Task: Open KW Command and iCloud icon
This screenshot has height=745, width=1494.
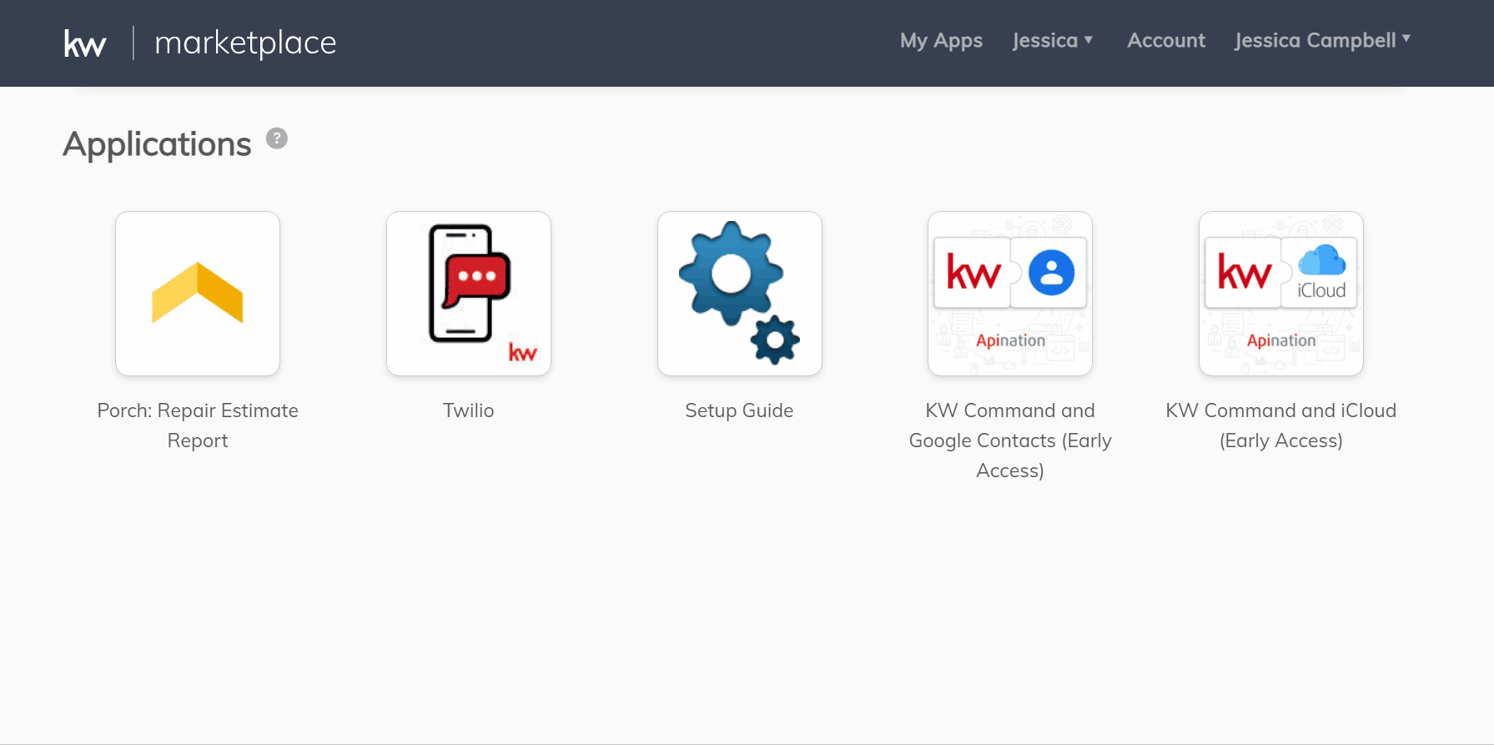Action: point(1281,294)
